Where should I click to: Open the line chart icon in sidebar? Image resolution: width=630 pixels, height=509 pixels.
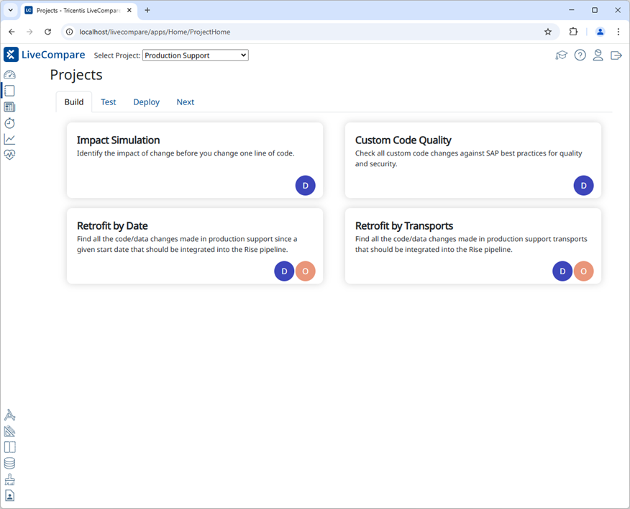click(9, 139)
